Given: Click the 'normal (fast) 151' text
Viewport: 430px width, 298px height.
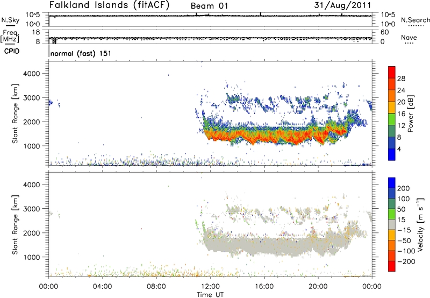Looking at the screenshot, I should pyautogui.click(x=81, y=53).
